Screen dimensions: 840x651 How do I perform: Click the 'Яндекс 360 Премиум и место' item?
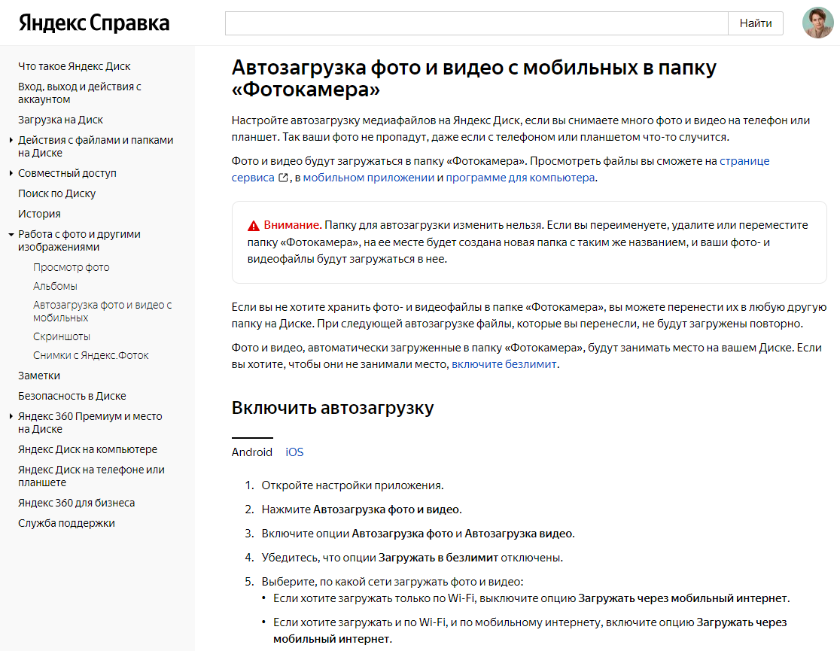(x=90, y=422)
